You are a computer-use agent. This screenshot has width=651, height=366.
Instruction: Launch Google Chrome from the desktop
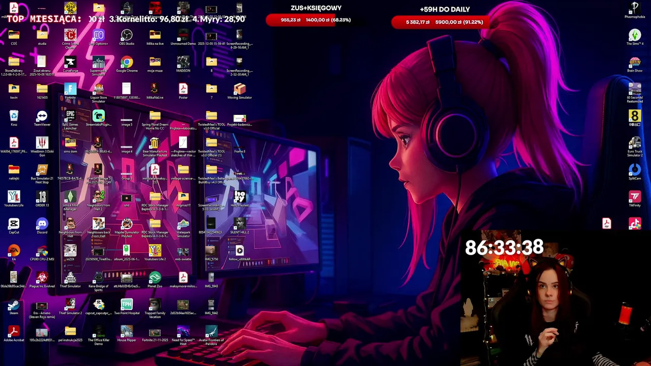127,64
